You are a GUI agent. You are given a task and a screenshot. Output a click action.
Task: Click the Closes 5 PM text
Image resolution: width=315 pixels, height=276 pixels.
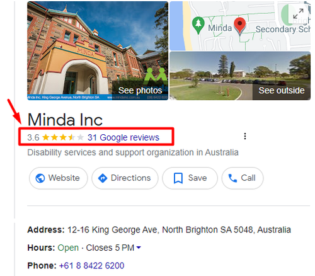(110, 248)
